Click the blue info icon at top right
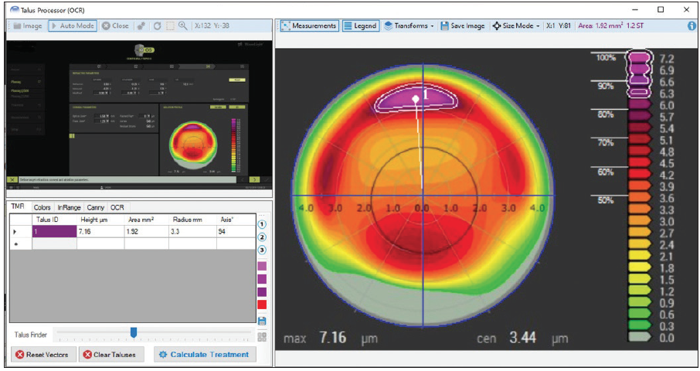 [692, 26]
